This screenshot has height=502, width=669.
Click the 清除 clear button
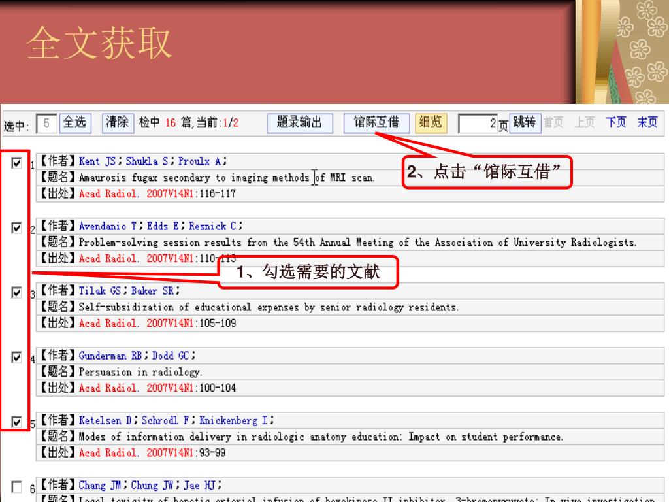118,124
